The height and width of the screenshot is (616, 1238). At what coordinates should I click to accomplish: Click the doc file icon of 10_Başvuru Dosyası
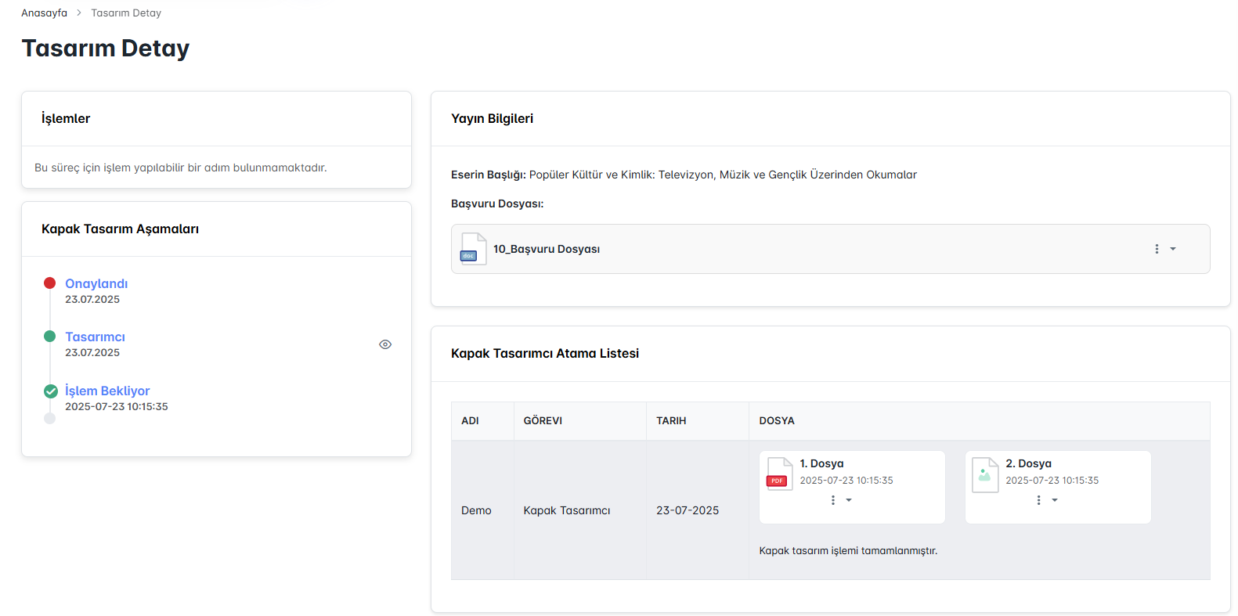click(473, 249)
